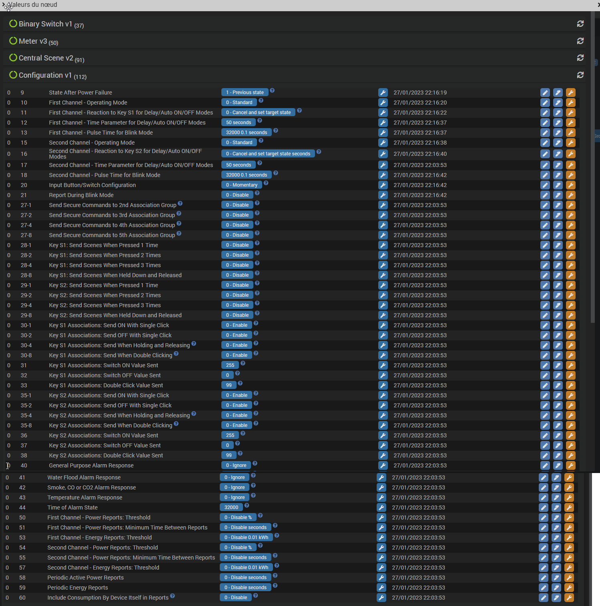Click pencil edit icon for Periodic Energy Reports
The image size is (600, 606).
click(543, 588)
